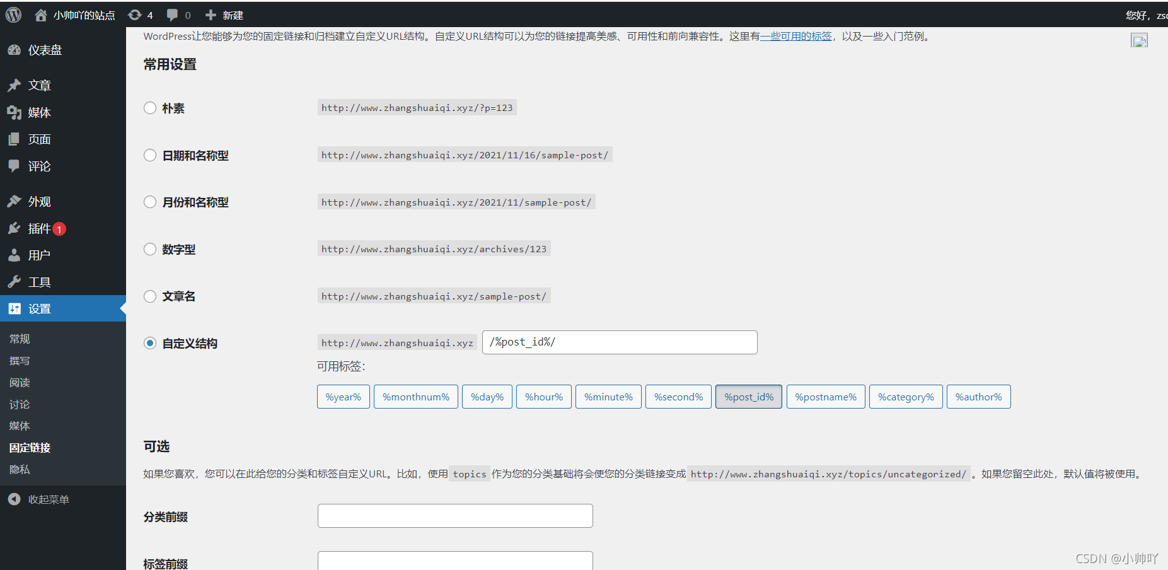
Task: Click the WordPress logo icon
Action: [x=13, y=15]
